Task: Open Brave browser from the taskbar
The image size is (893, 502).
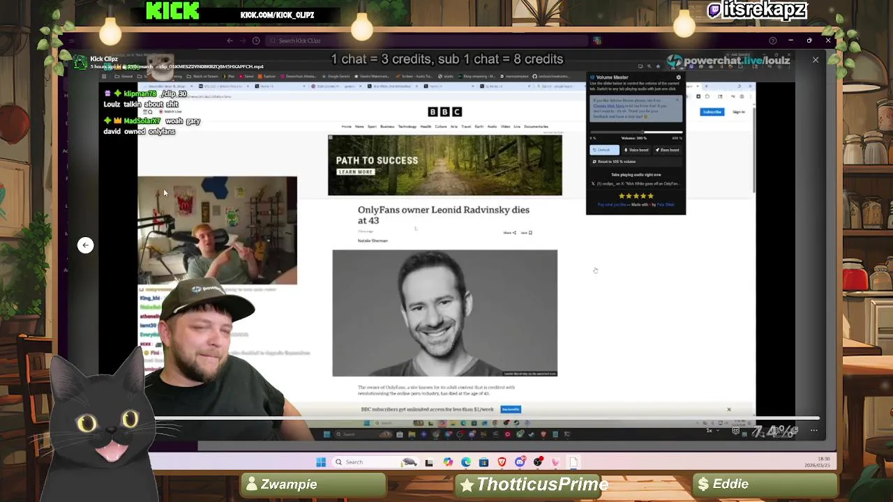Action: [x=502, y=462]
